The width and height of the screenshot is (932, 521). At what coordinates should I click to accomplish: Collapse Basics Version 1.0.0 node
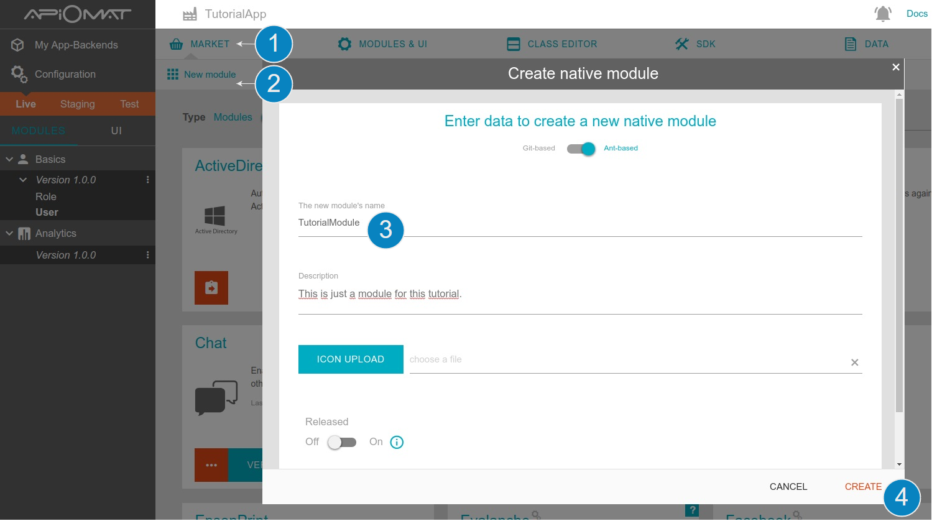click(23, 180)
